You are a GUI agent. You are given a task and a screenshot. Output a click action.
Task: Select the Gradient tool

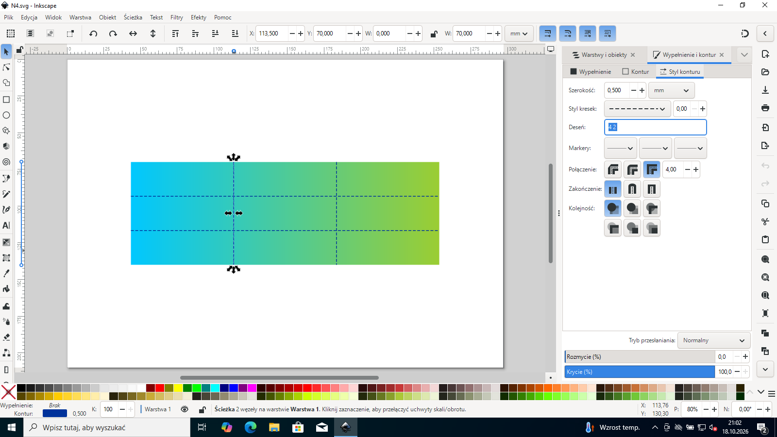[x=6, y=242]
